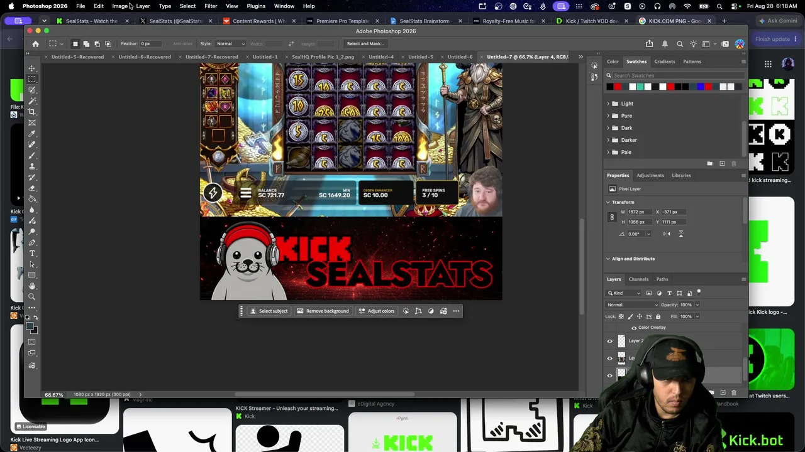Click the Home icon in options bar
The image size is (805, 452).
(x=35, y=44)
